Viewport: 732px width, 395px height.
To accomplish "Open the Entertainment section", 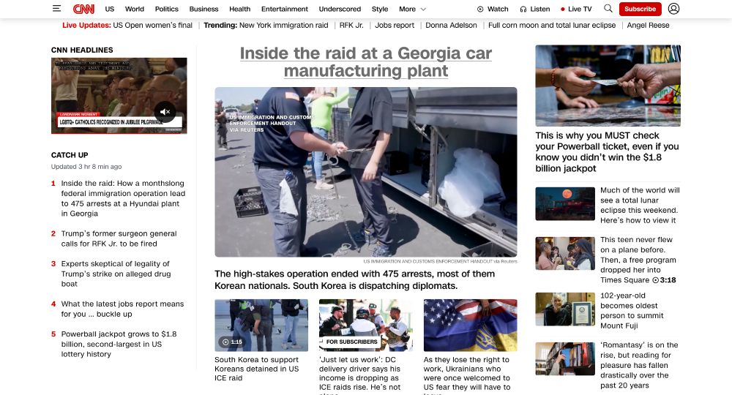I will point(284,9).
